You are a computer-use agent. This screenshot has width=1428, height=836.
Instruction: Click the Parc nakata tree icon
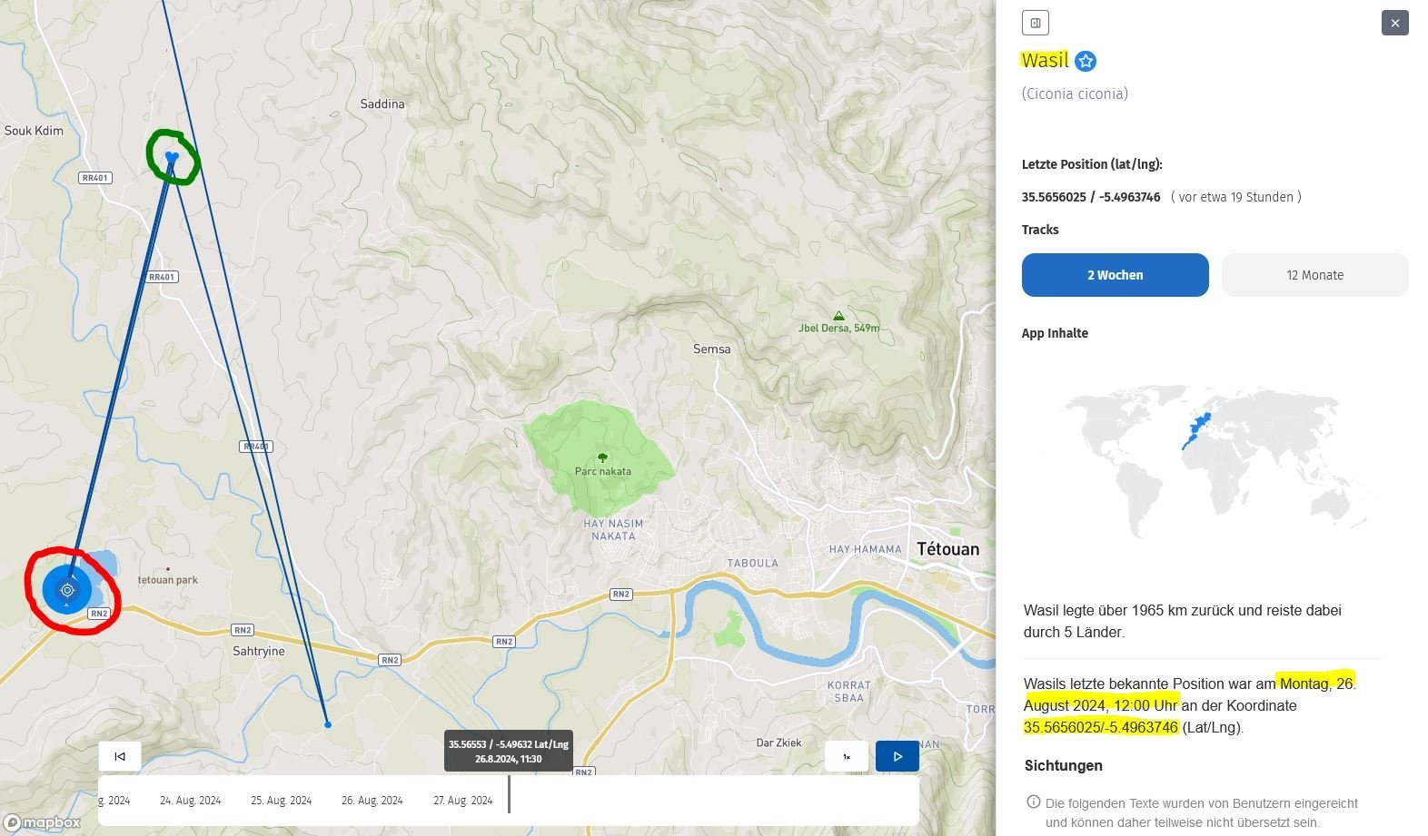[x=602, y=458]
